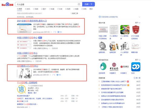Open the vertical BANK OF CHINA logo

pyautogui.click(x=114, y=67)
